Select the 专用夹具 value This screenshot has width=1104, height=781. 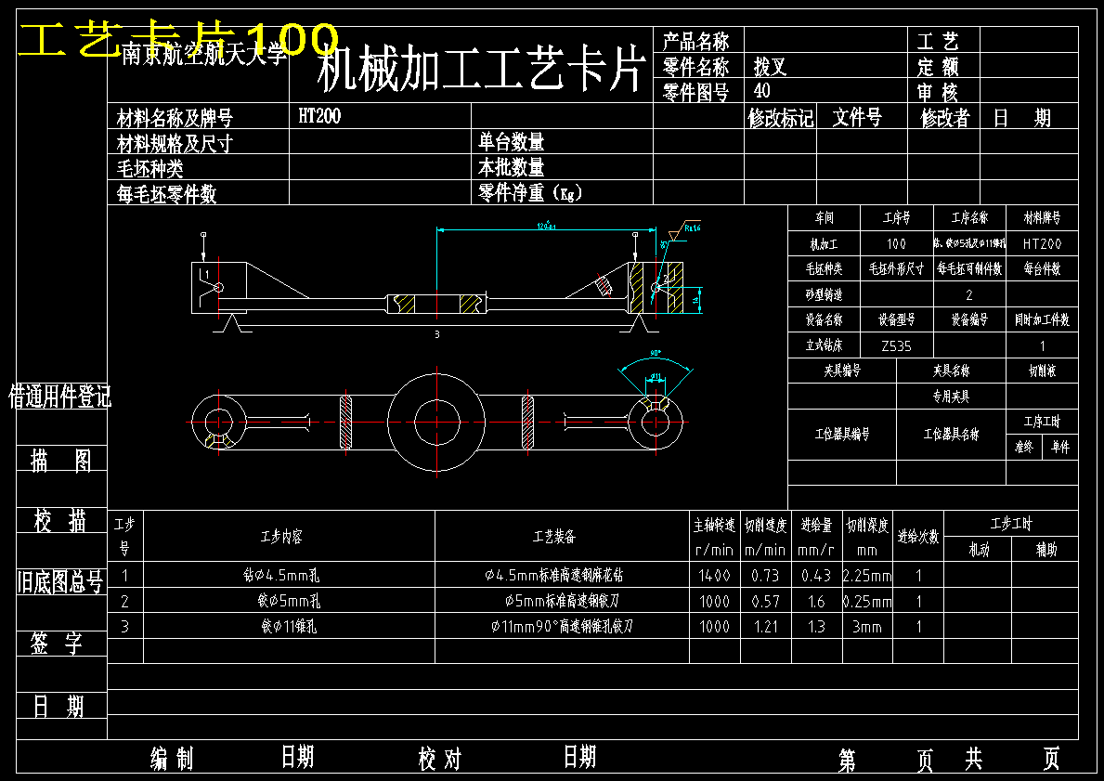951,397
